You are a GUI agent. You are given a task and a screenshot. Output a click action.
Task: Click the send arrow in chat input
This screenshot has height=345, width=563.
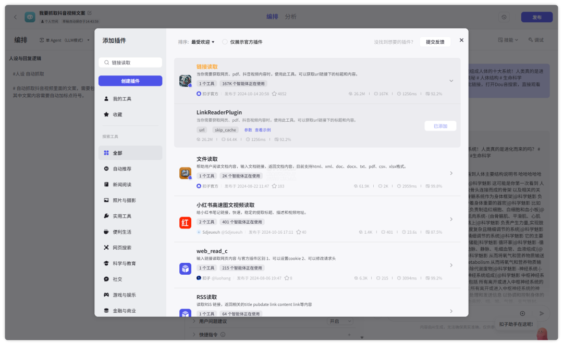coord(542,313)
